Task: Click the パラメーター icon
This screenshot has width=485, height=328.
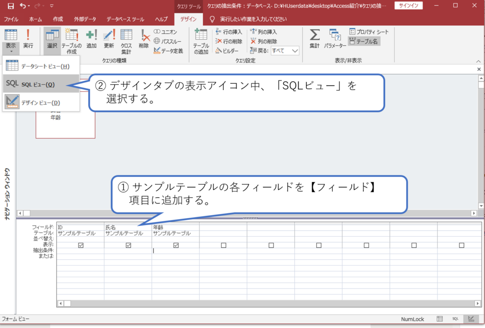Action: (x=334, y=39)
